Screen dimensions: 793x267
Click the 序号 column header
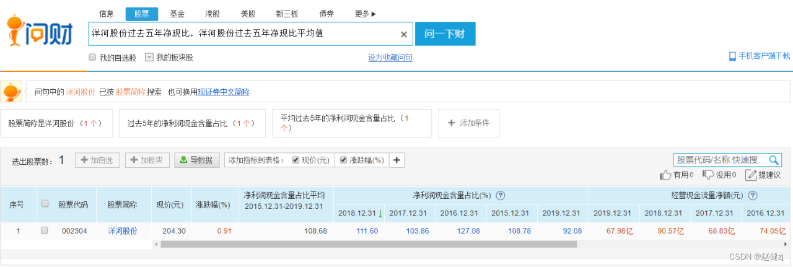click(x=17, y=204)
